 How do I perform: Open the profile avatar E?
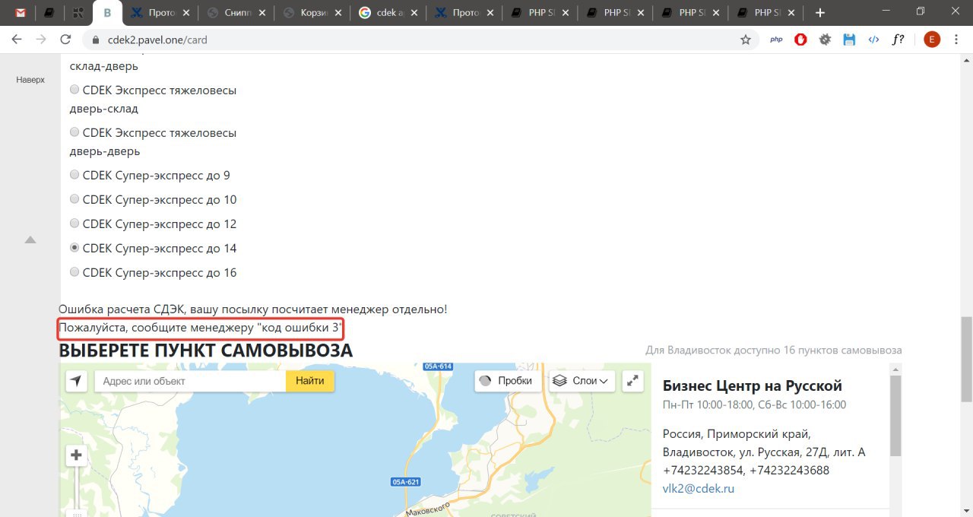[932, 40]
